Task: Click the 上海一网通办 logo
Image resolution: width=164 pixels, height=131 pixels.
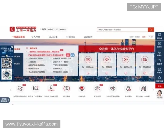Action: click(x=23, y=29)
